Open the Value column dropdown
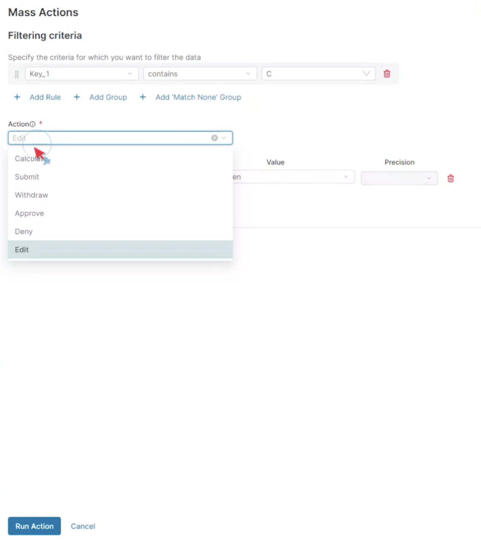The height and width of the screenshot is (543, 481). 294,177
